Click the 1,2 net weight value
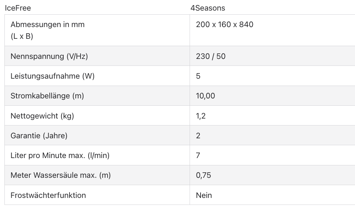Viewport: 355px width, 210px height. pos(201,116)
